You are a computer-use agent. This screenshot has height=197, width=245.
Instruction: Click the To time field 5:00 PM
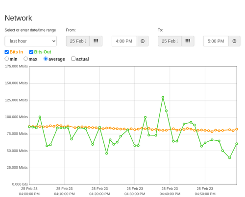216,41
